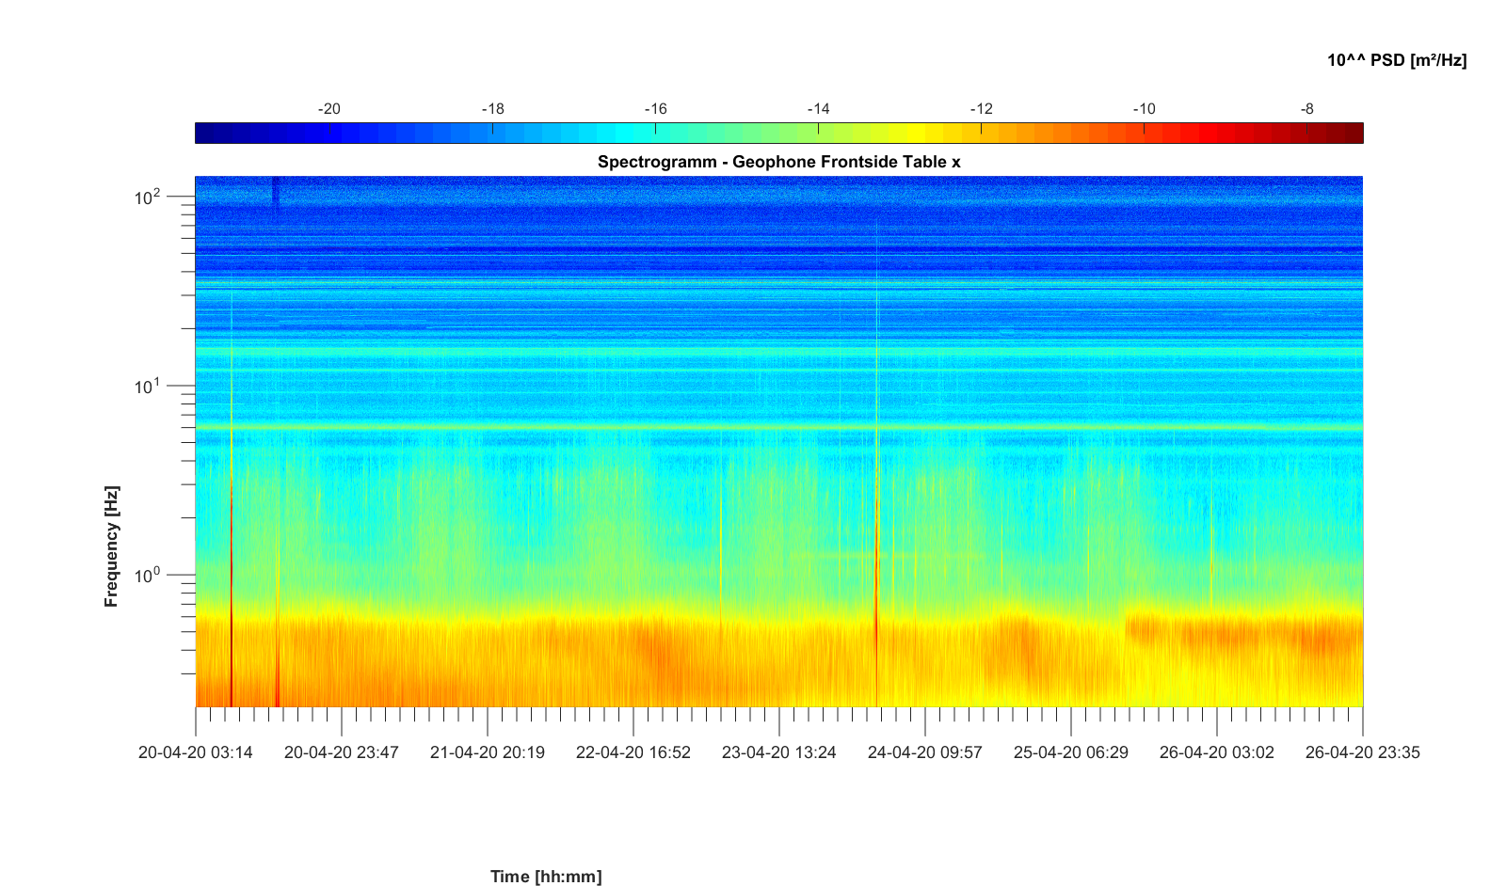Select the 'Frequency [Hz]' y-axis label

click(112, 546)
